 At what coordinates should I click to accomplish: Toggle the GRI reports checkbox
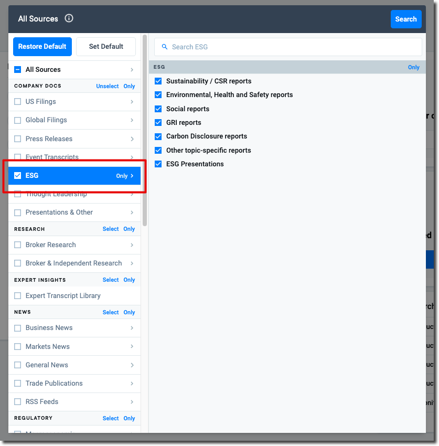click(158, 123)
